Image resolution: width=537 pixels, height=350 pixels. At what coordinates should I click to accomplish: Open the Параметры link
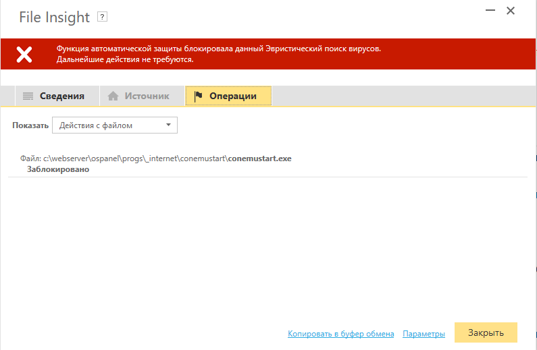click(424, 334)
